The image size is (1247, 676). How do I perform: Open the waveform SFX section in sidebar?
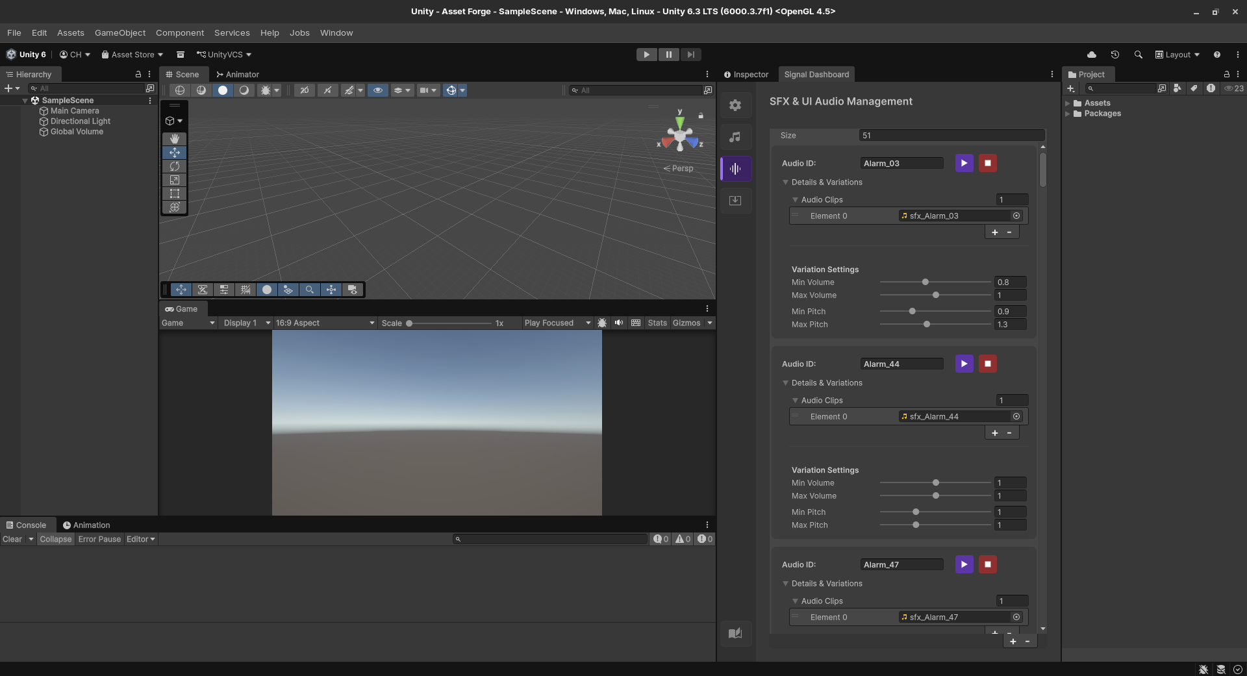tap(735, 169)
